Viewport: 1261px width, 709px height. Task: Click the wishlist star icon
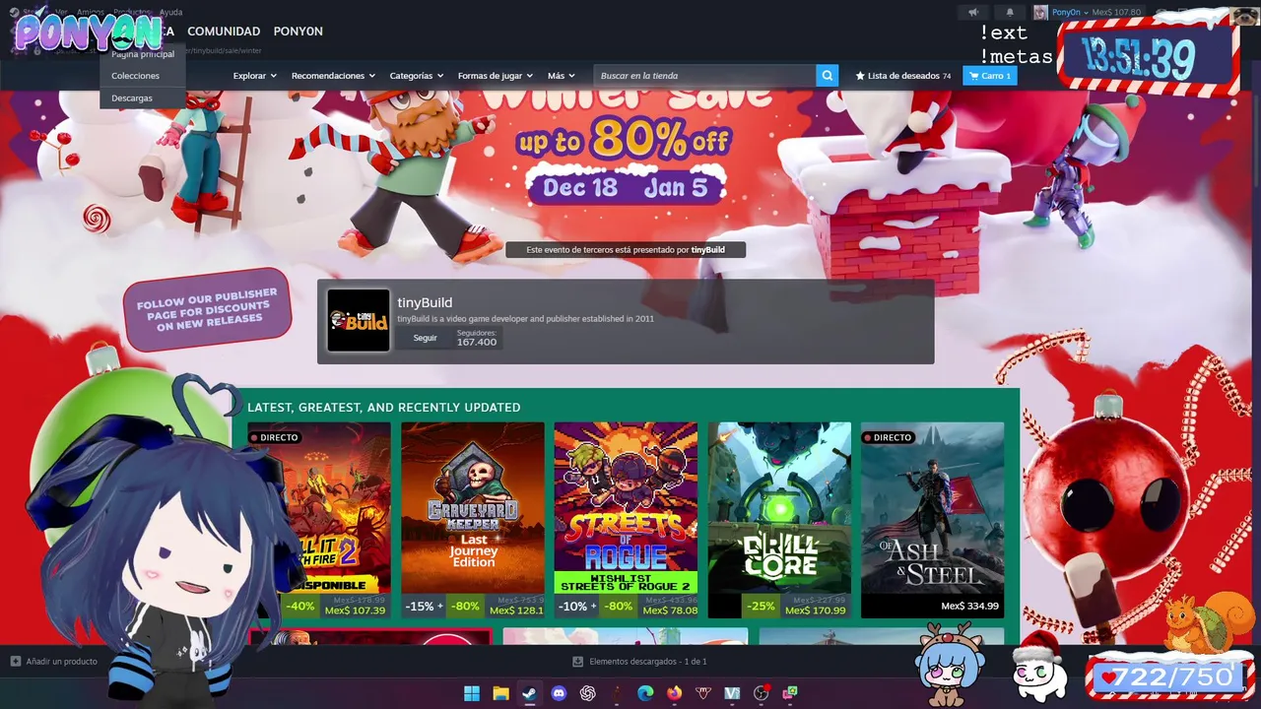pyautogui.click(x=860, y=76)
